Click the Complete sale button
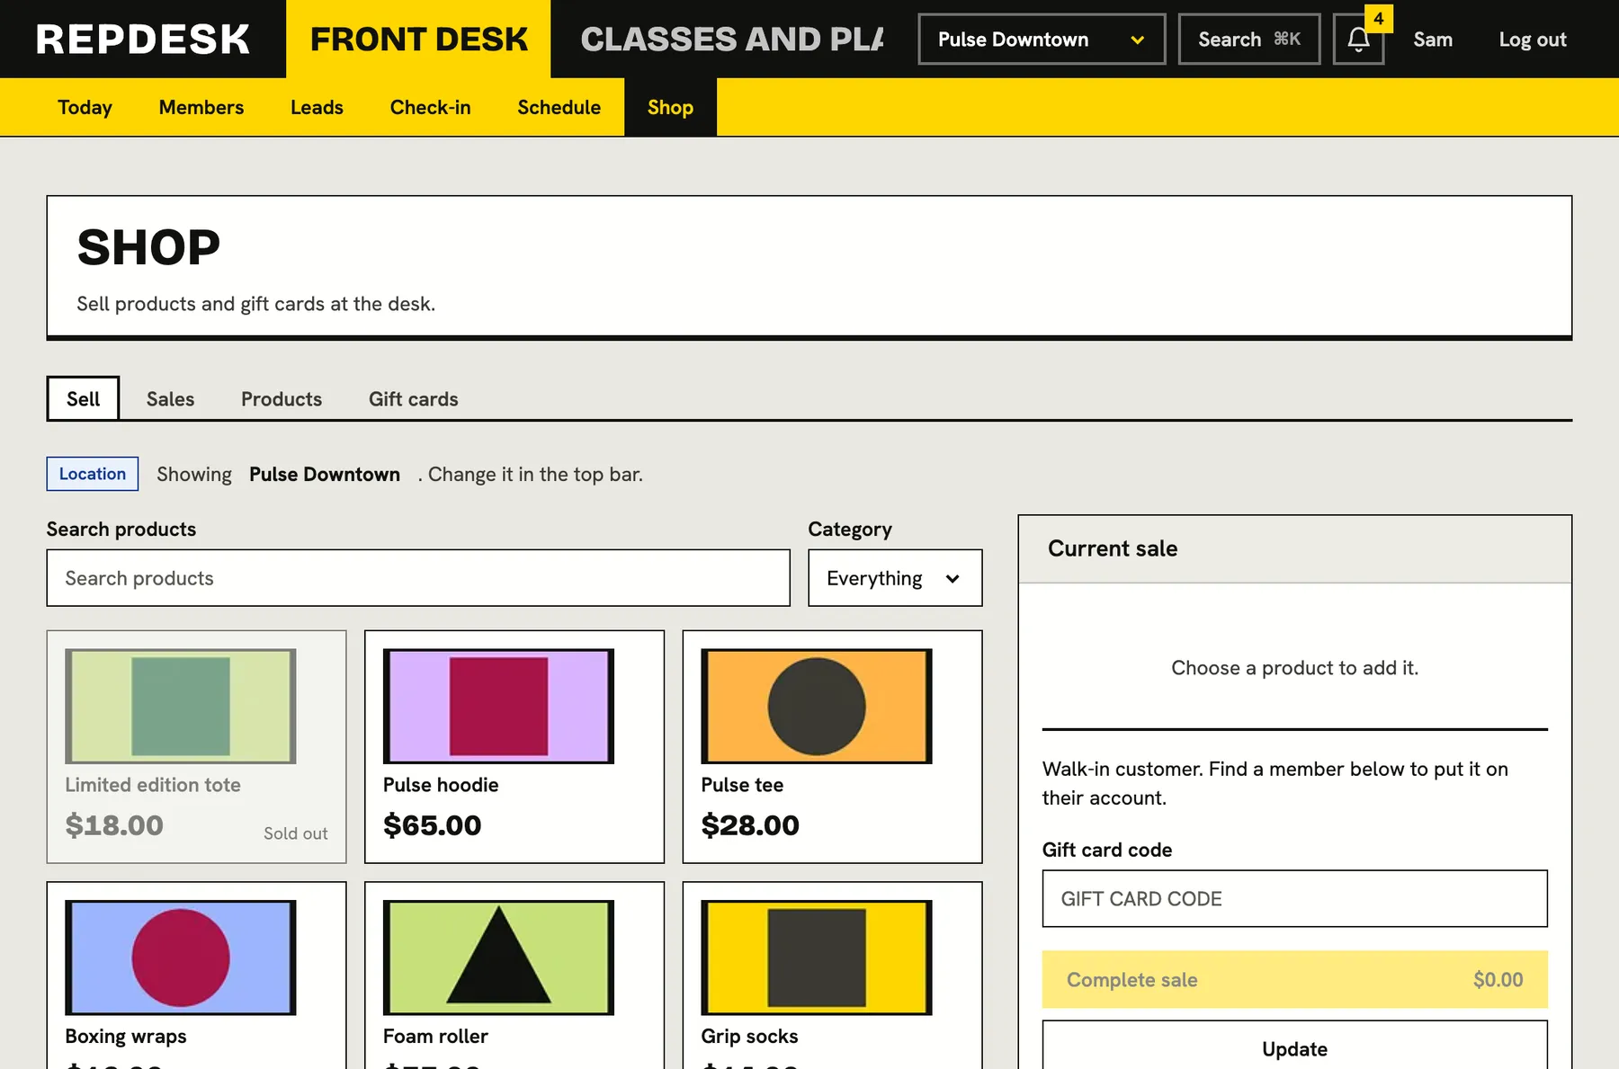This screenshot has width=1619, height=1069. [x=1294, y=979]
